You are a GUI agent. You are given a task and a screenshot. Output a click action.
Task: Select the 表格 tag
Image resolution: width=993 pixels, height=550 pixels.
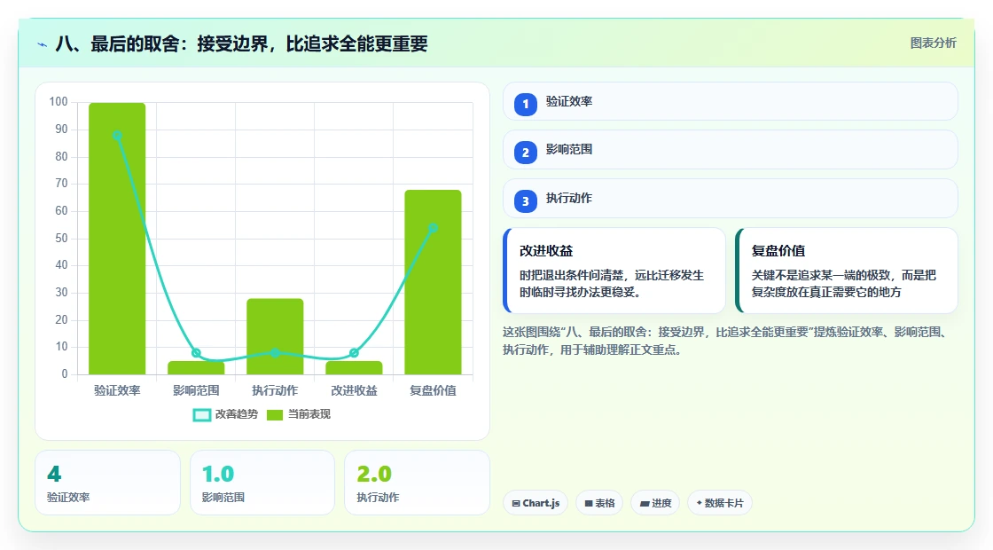click(x=599, y=503)
